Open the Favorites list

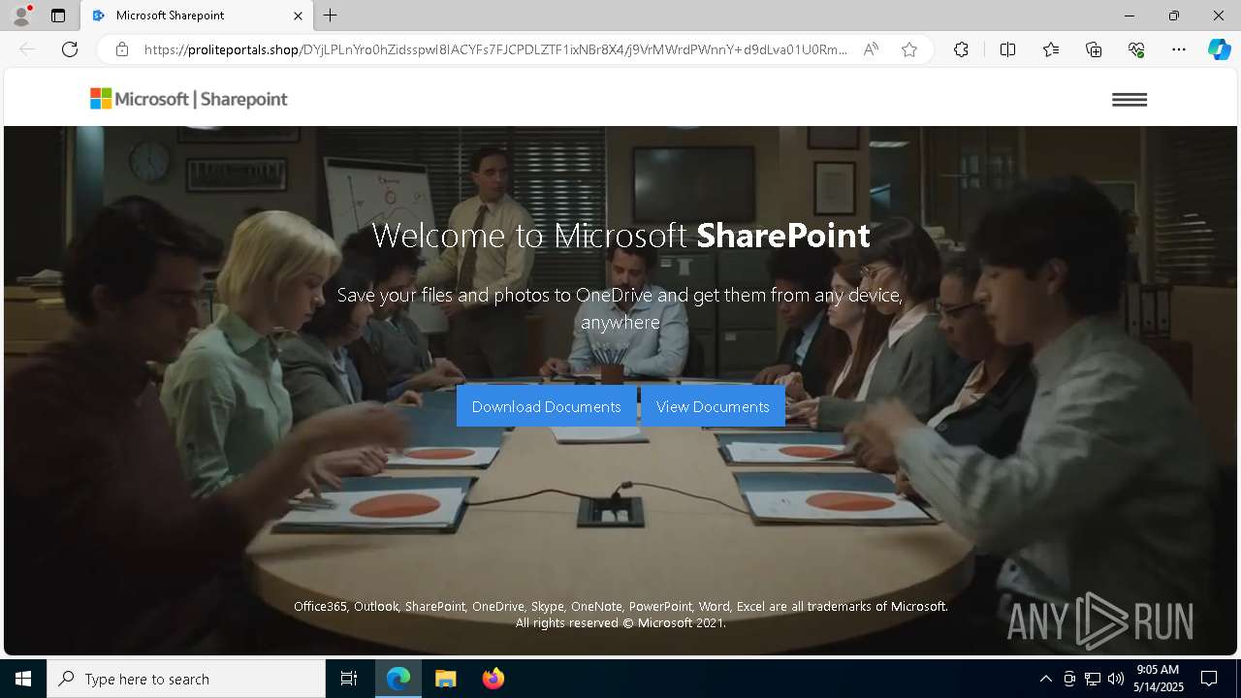click(1051, 49)
